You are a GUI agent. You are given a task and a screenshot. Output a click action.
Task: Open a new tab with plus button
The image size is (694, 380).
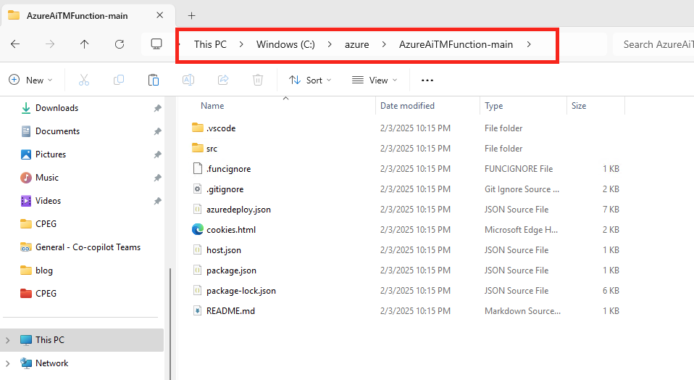click(191, 15)
